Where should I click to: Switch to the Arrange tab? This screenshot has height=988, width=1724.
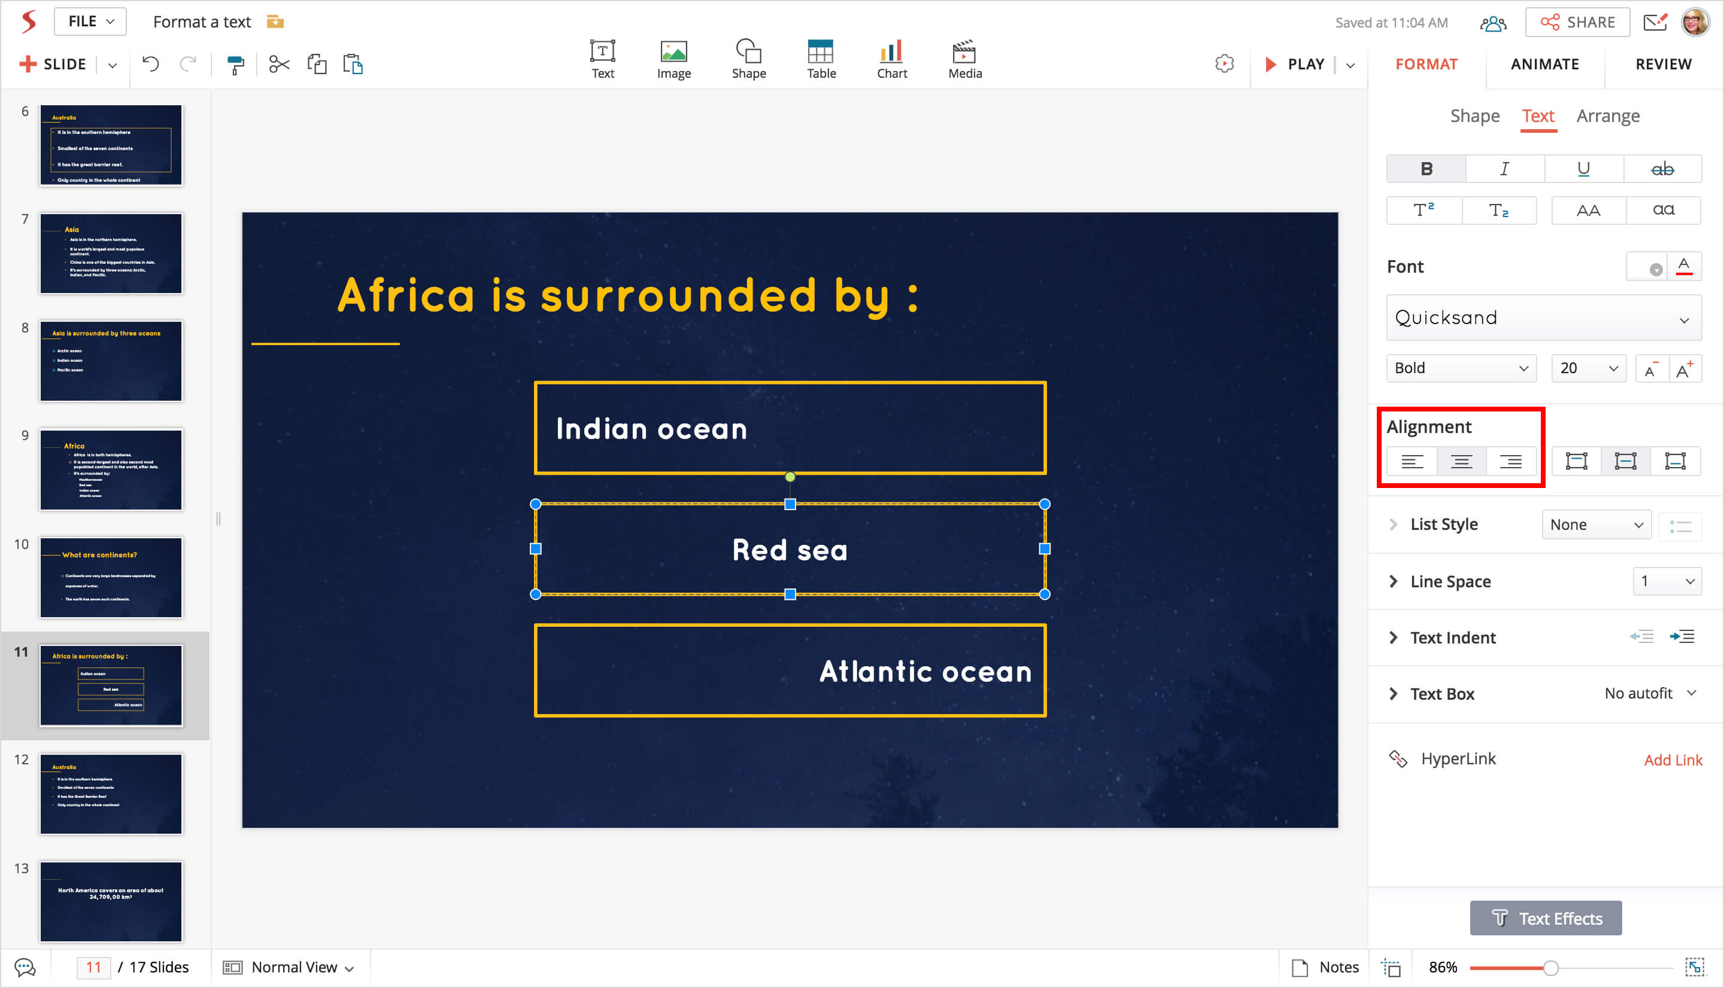1607,116
